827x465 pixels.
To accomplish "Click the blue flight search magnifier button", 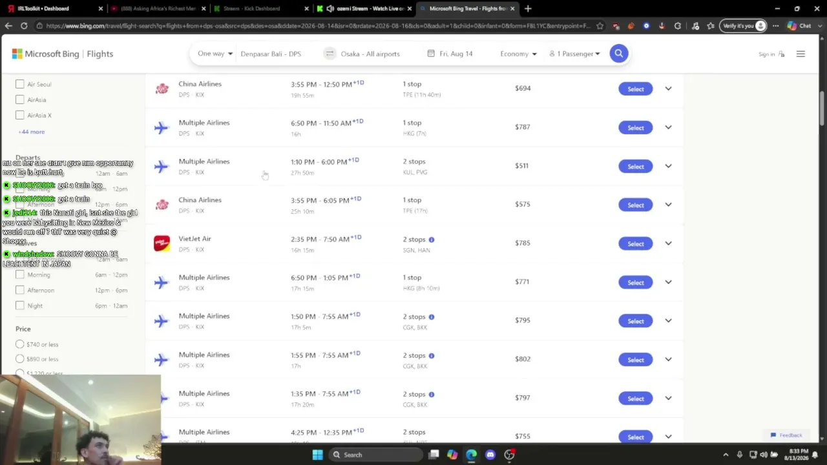I will point(618,54).
